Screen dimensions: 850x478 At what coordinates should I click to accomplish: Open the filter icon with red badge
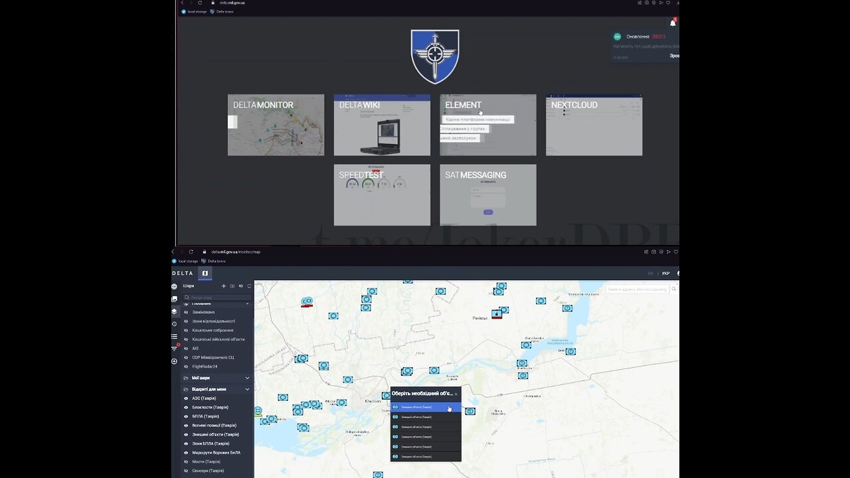tap(175, 349)
